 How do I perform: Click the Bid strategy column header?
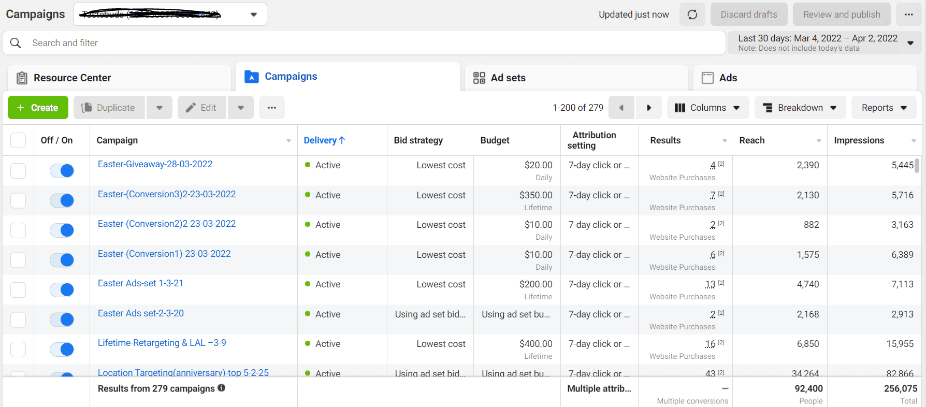(418, 140)
